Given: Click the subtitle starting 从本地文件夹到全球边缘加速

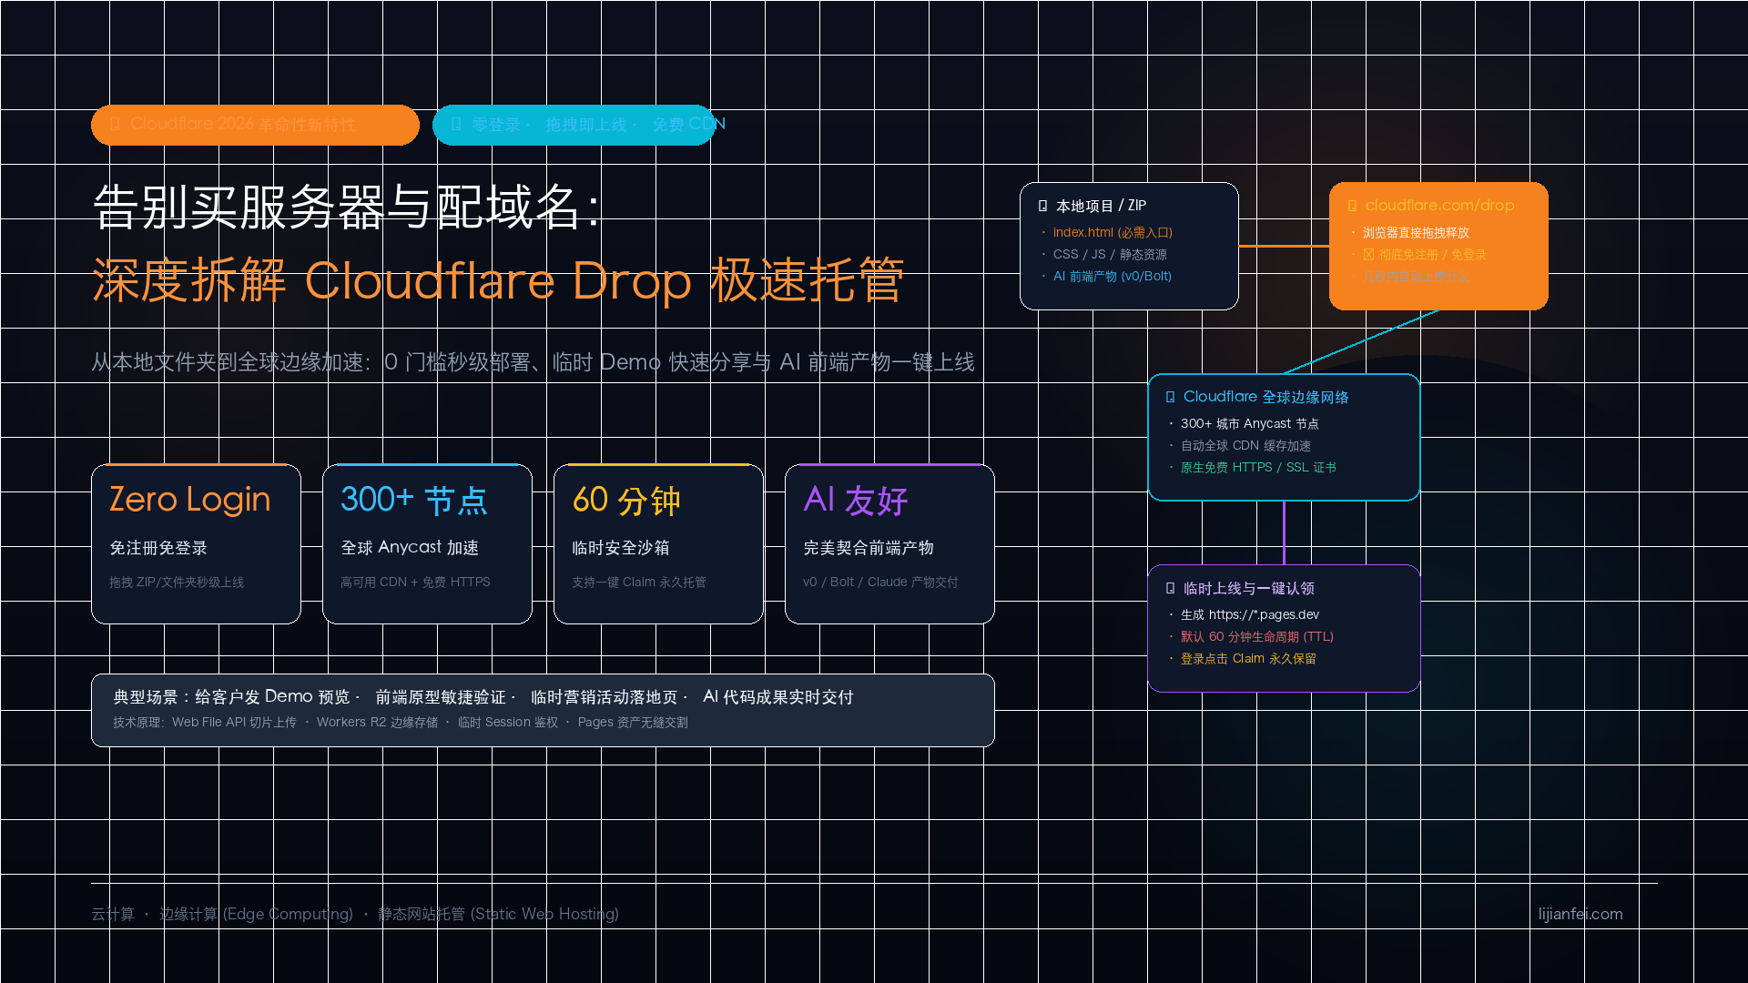Looking at the screenshot, I should [x=533, y=362].
